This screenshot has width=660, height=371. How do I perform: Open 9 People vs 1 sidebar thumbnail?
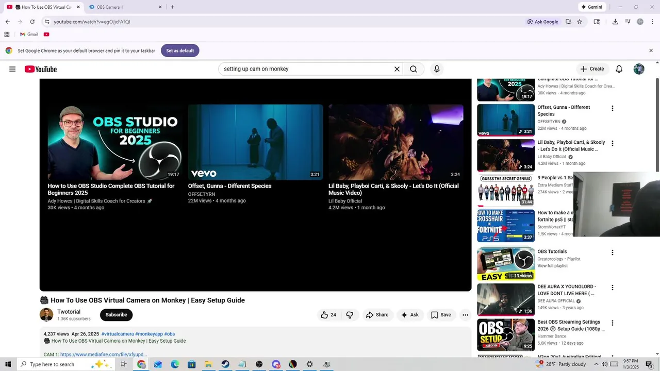506,190
